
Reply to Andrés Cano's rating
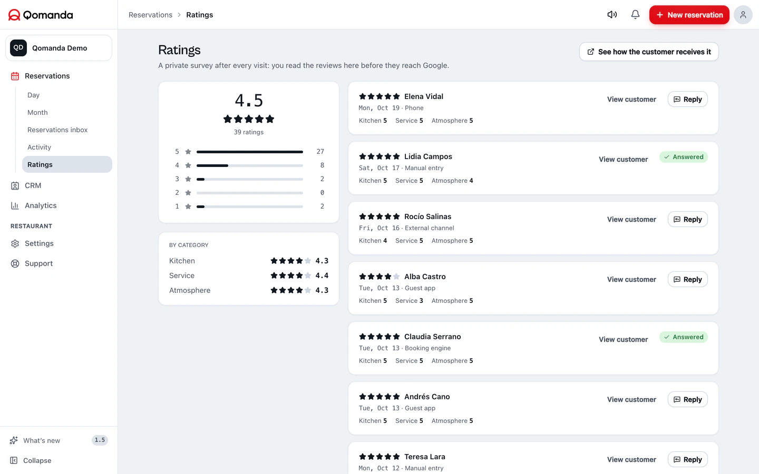coord(687,399)
